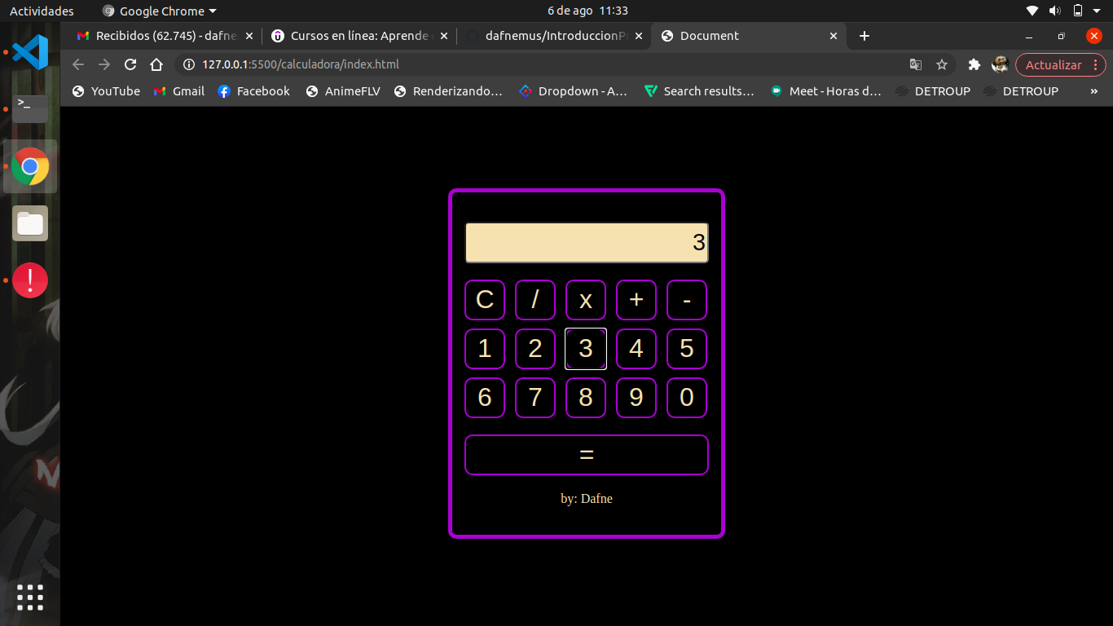This screenshot has width=1113, height=626.
Task: Switch to the Cursos en línea tab
Action: point(360,36)
